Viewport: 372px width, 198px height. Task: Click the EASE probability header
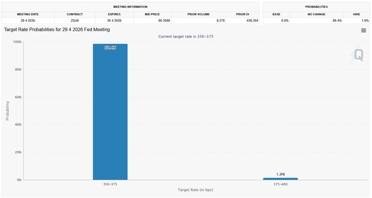pos(276,14)
